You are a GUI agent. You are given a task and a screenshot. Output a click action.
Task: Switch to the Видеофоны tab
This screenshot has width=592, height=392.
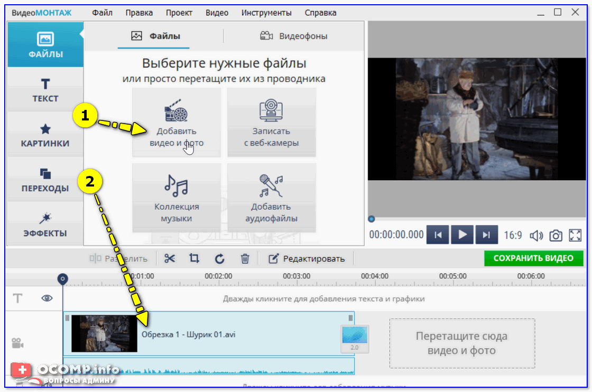294,36
